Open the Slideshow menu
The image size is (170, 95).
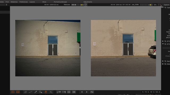(14, 2)
